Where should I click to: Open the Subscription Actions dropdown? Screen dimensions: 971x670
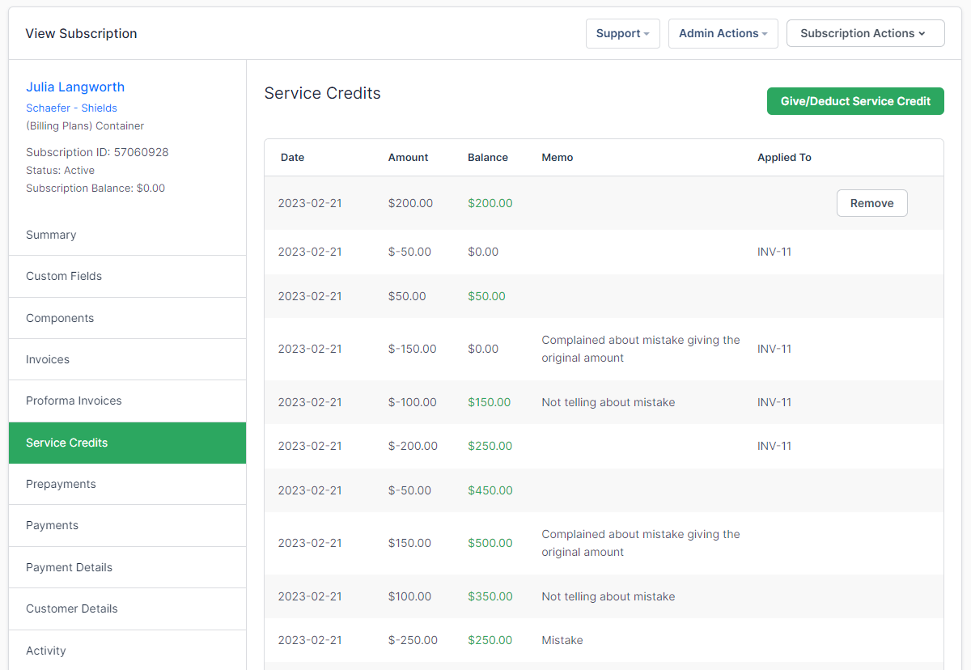pyautogui.click(x=865, y=33)
